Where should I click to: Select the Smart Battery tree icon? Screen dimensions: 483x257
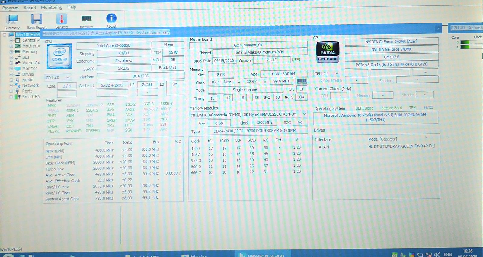pos(18,97)
